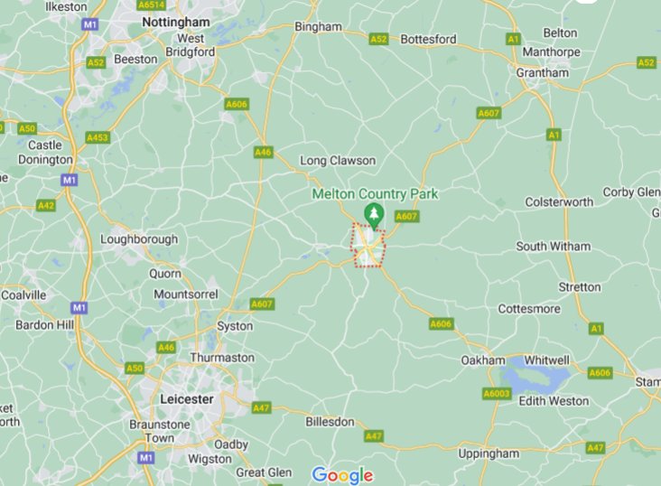Click the A42 road badge
This screenshot has width=661, height=486.
pyautogui.click(x=46, y=205)
